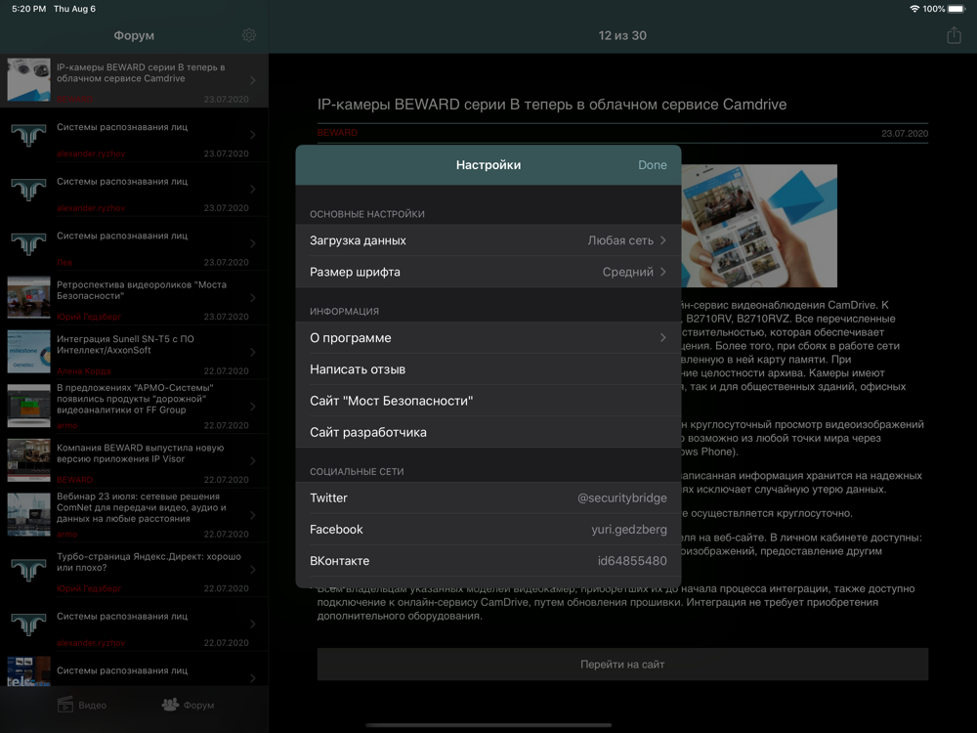Open АРМО-Системы дорожной видеоаналитики post
The image size is (977, 733).
click(134, 407)
